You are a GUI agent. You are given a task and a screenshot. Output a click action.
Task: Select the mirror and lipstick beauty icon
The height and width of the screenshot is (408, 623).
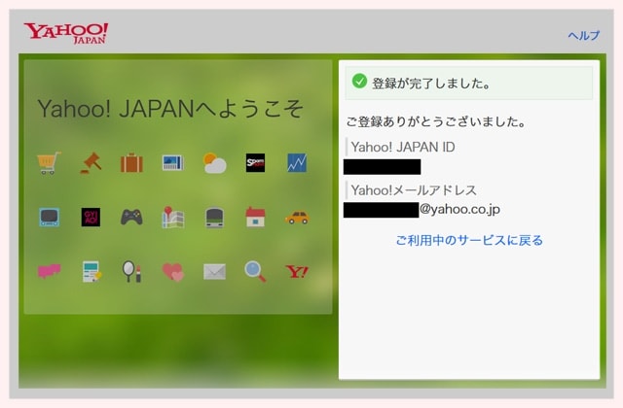(132, 272)
